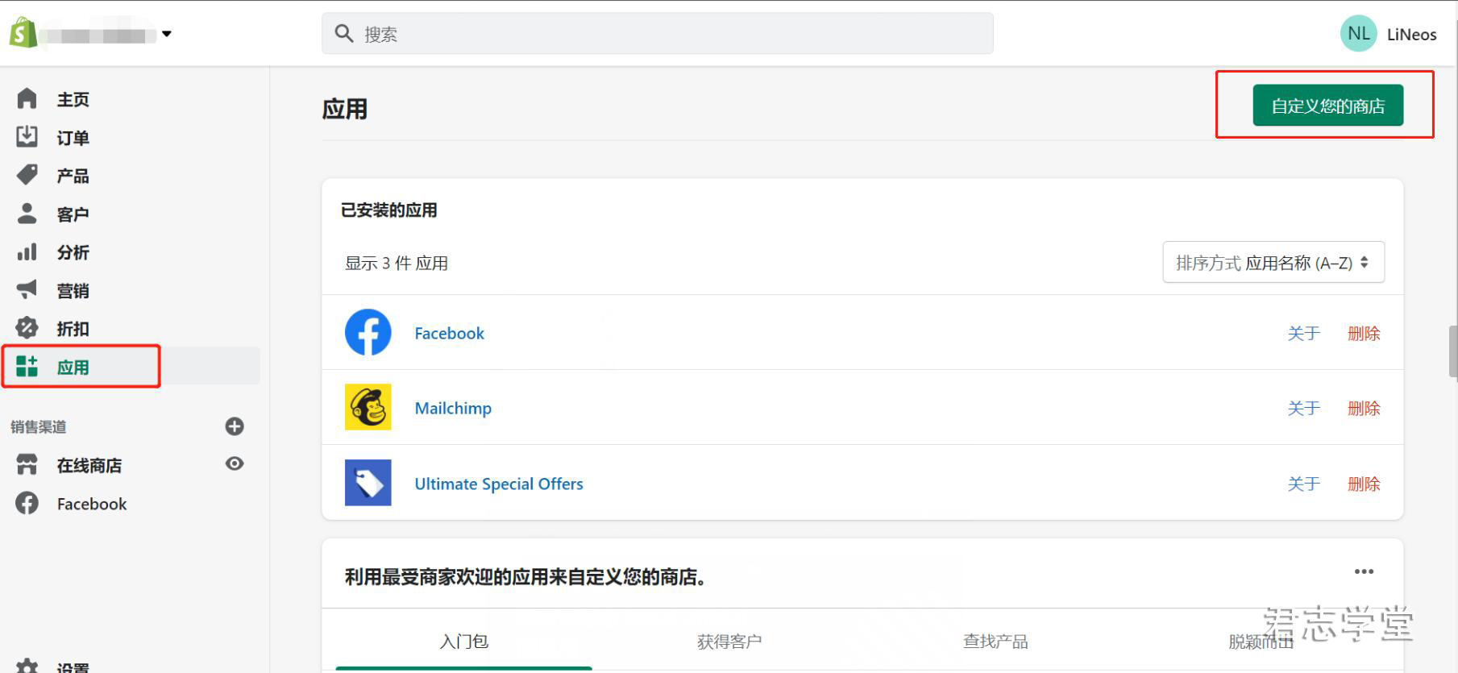Click the 显示 3 件 应用 text

tap(397, 264)
